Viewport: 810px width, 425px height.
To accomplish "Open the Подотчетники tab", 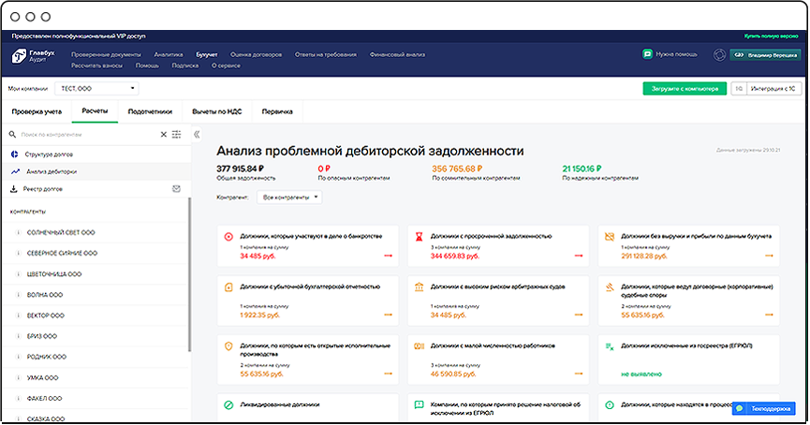I will click(x=150, y=111).
